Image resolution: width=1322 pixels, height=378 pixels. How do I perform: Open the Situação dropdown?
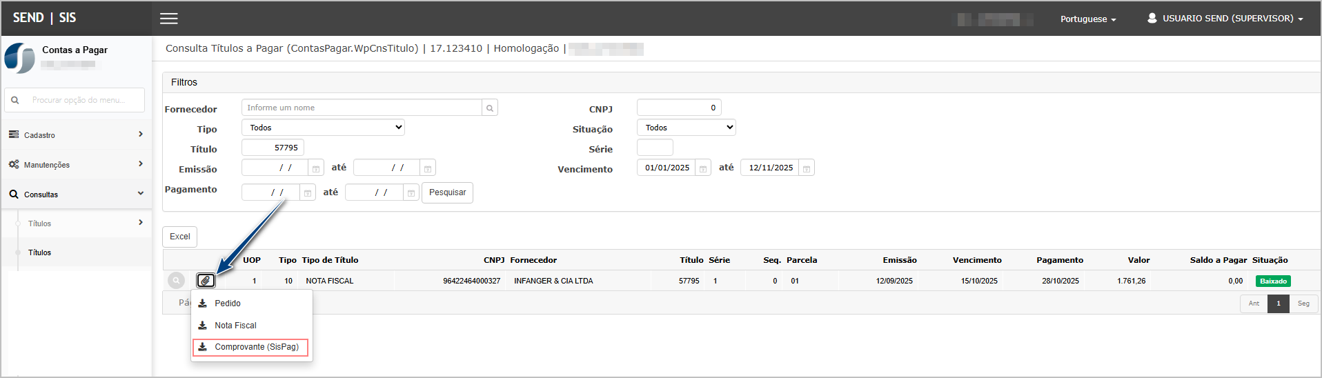pyautogui.click(x=686, y=128)
